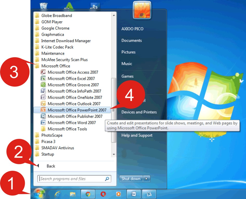Expand the SMADAV Antivirus folder

click(x=54, y=148)
